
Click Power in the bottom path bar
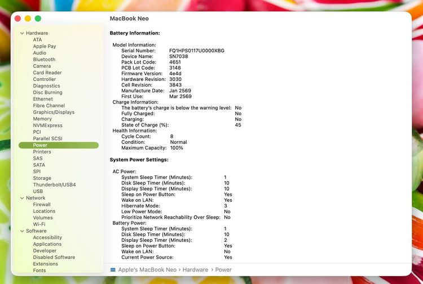(x=223, y=270)
